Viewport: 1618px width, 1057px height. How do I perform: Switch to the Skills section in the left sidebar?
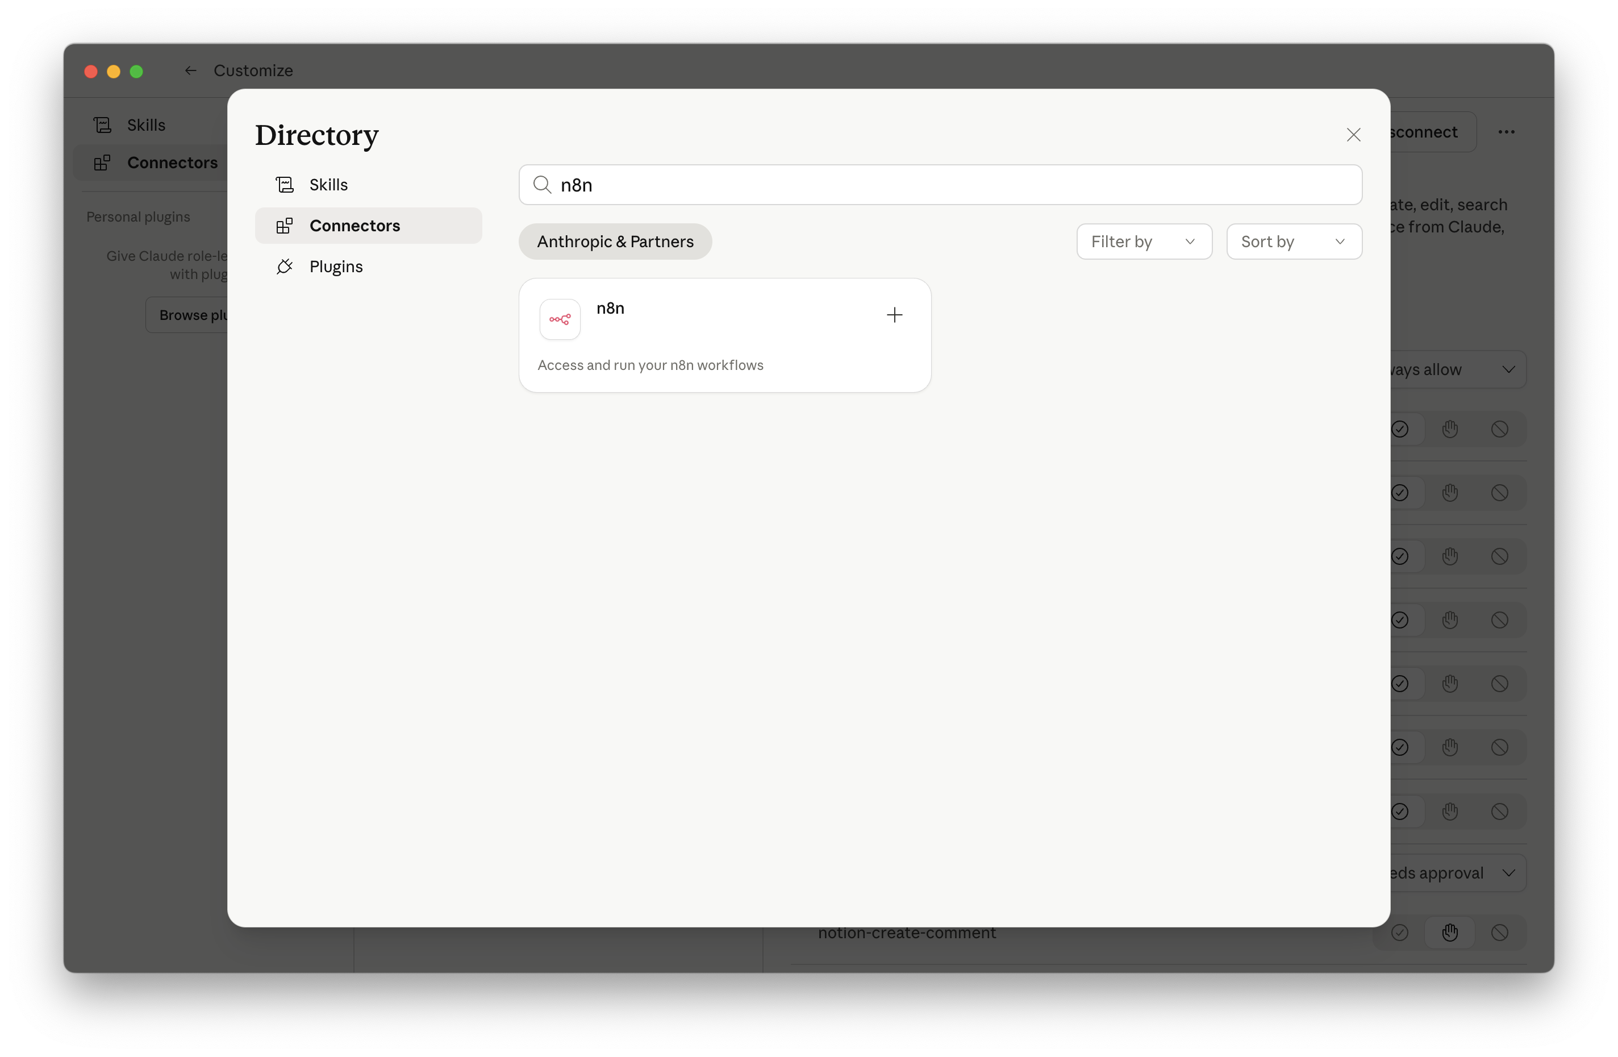tap(145, 124)
